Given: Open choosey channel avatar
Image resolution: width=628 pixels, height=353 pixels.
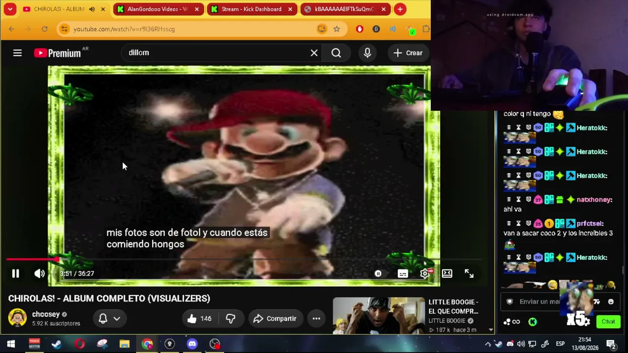Looking at the screenshot, I should [x=17, y=318].
